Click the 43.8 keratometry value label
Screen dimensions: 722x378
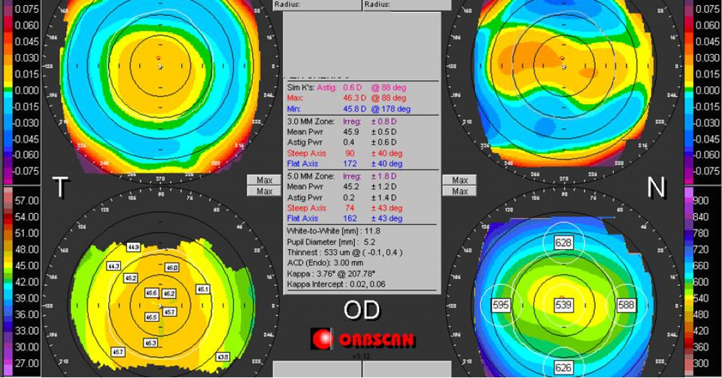click(x=223, y=357)
